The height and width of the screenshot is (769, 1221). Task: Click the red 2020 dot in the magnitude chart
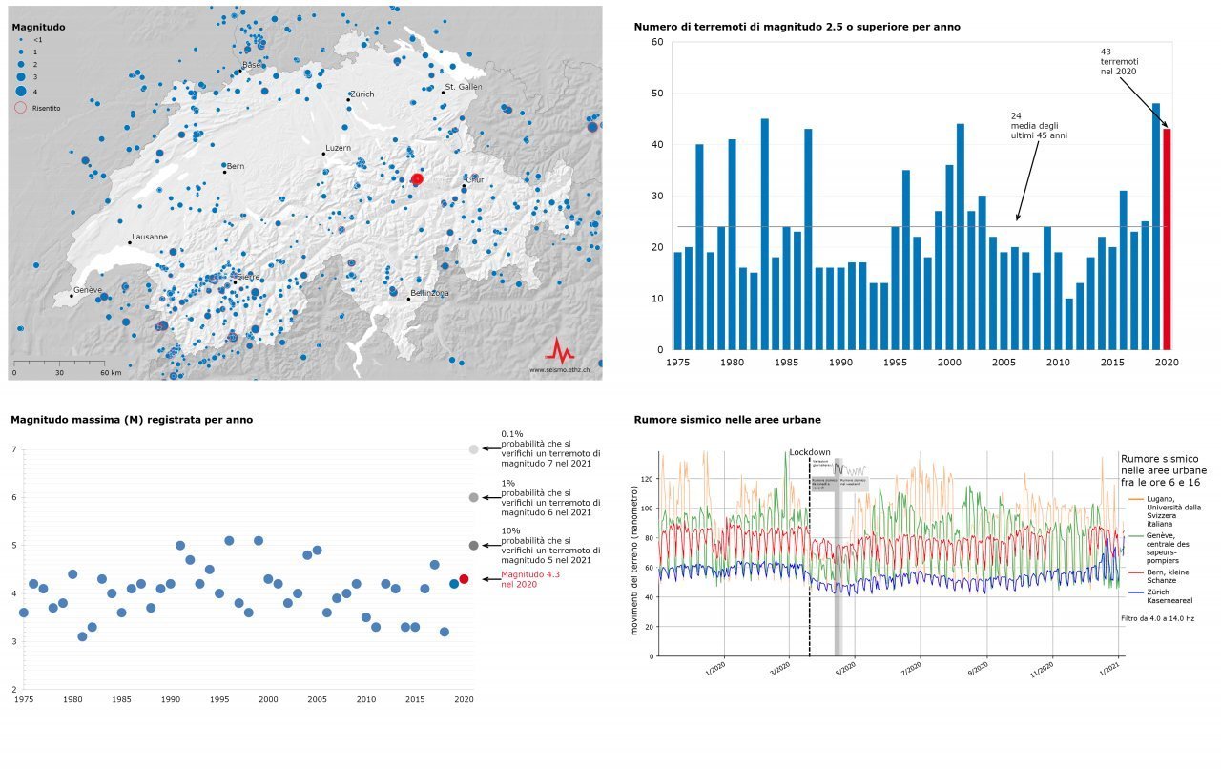click(464, 579)
